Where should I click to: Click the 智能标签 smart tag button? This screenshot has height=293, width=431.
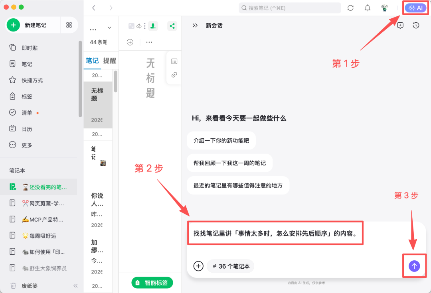(x=152, y=283)
